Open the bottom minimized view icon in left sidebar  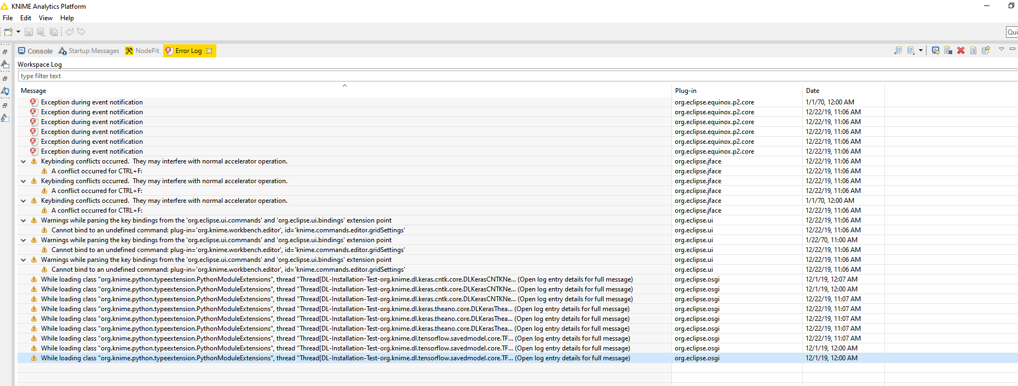pyautogui.click(x=5, y=118)
